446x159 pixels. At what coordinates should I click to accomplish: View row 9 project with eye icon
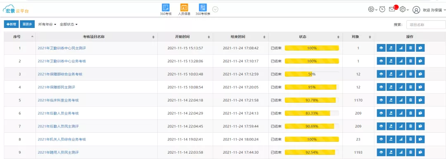[381, 152]
